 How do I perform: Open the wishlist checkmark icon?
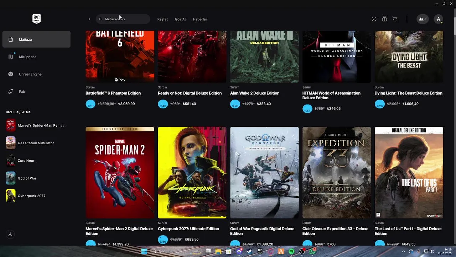click(374, 19)
